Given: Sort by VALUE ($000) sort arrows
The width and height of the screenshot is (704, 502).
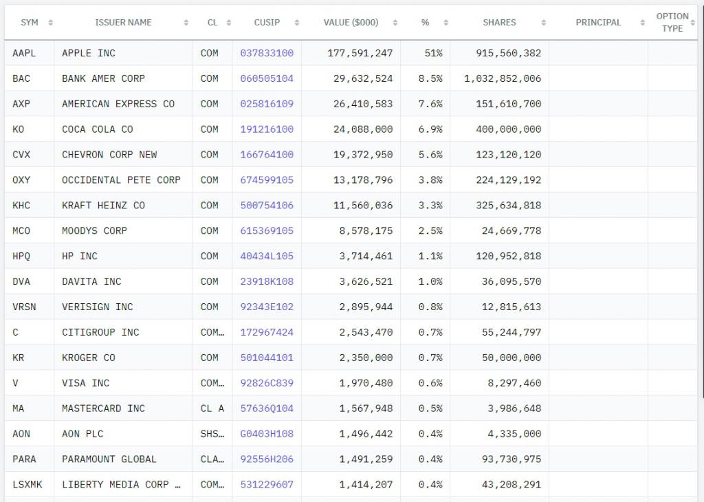Looking at the screenshot, I should [395, 23].
